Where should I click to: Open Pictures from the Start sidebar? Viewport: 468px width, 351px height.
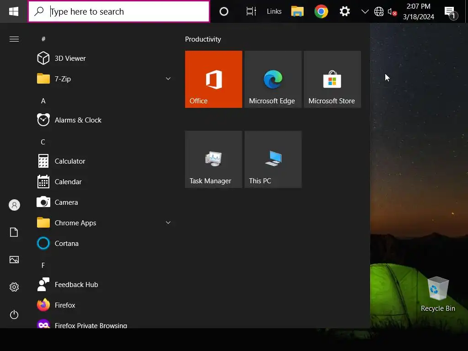coord(14,260)
